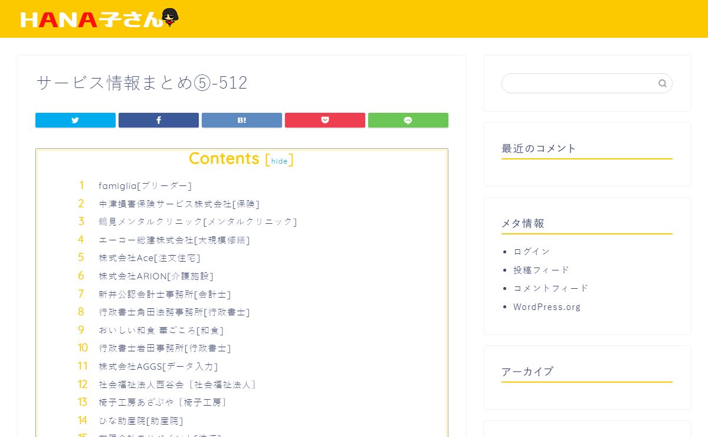
Task: Click the メタ情報 sidebar heading
Action: [523, 223]
